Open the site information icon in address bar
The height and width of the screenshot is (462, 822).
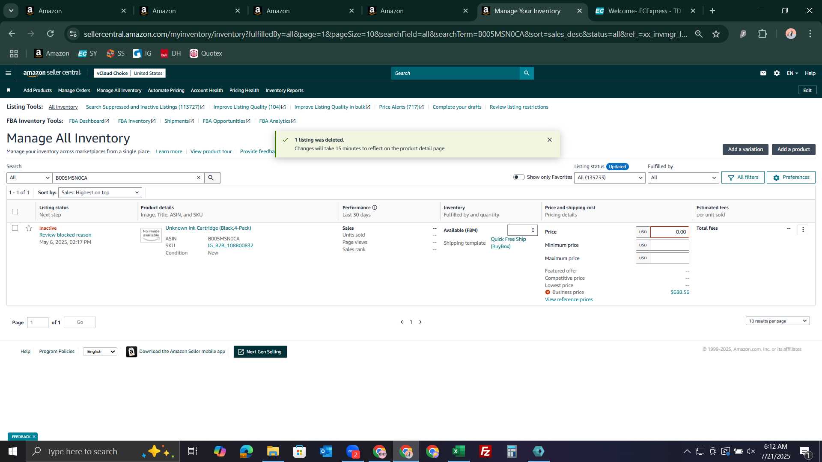pos(73,34)
